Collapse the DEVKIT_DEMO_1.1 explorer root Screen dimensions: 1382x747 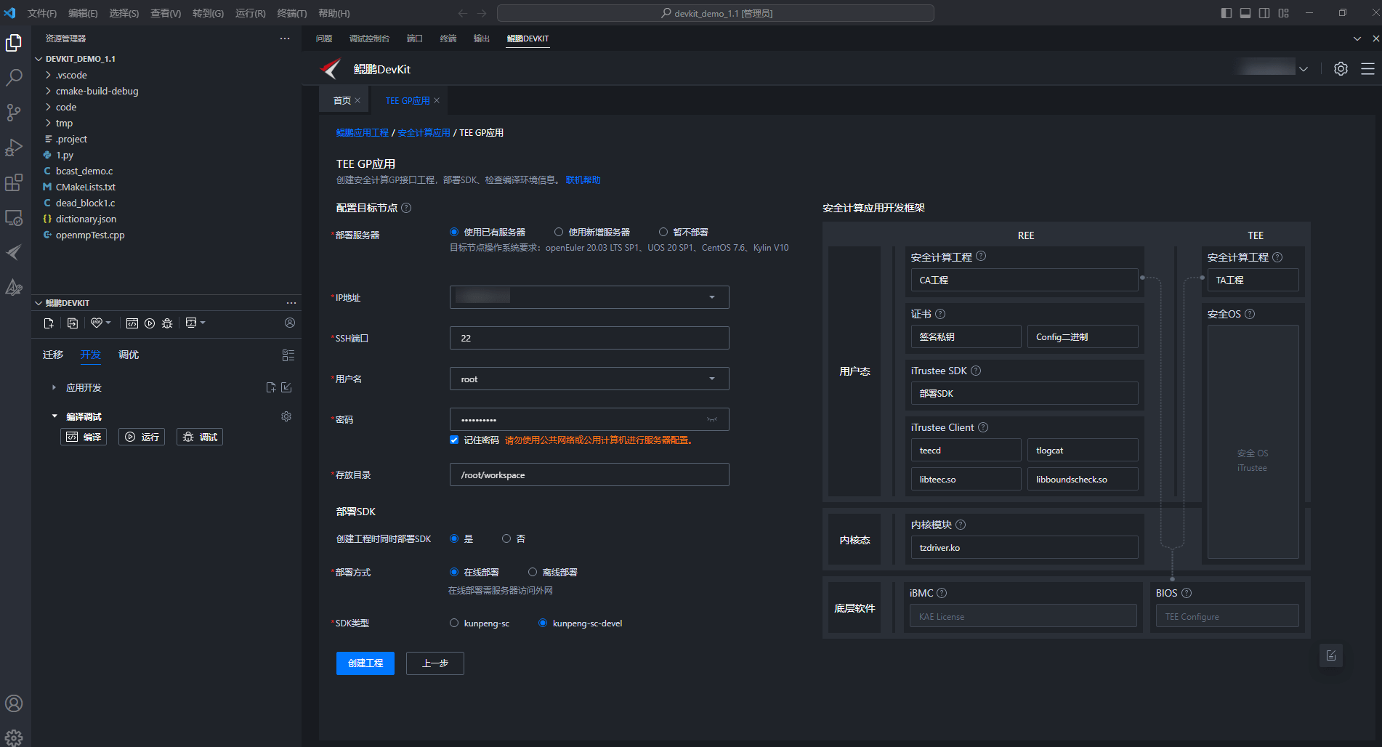click(x=39, y=59)
